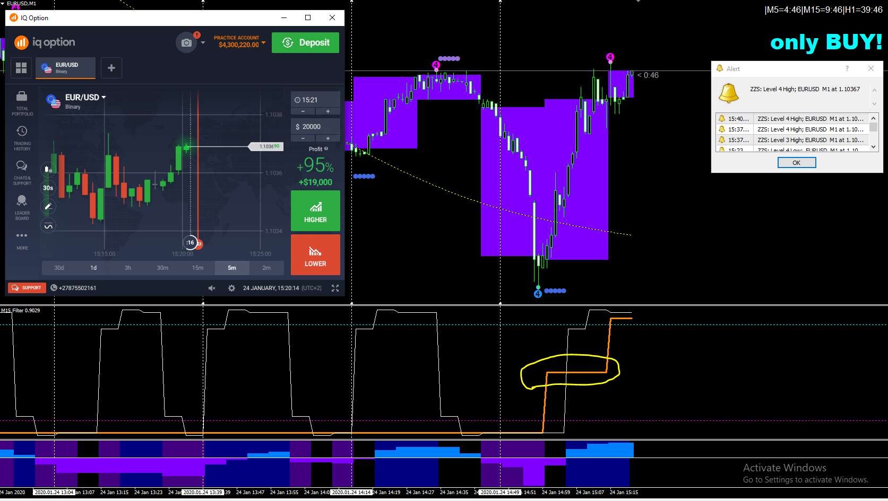The height and width of the screenshot is (501, 888).
Task: Click the footer date and time display
Action: click(x=282, y=288)
